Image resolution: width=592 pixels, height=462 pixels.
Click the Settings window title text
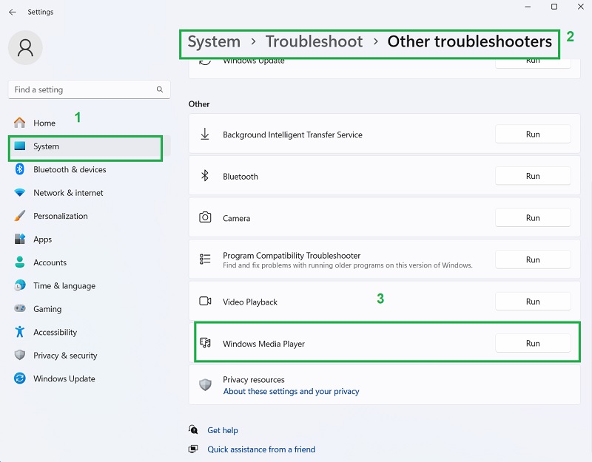tap(41, 12)
